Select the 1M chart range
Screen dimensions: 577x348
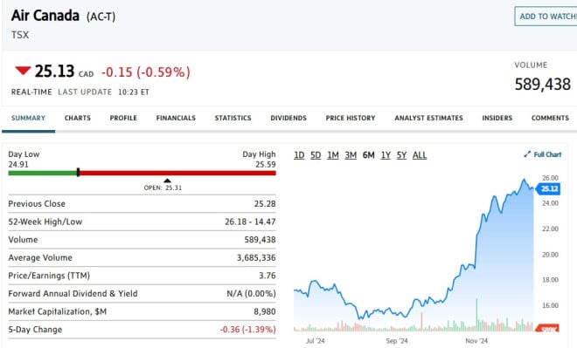[x=333, y=155]
